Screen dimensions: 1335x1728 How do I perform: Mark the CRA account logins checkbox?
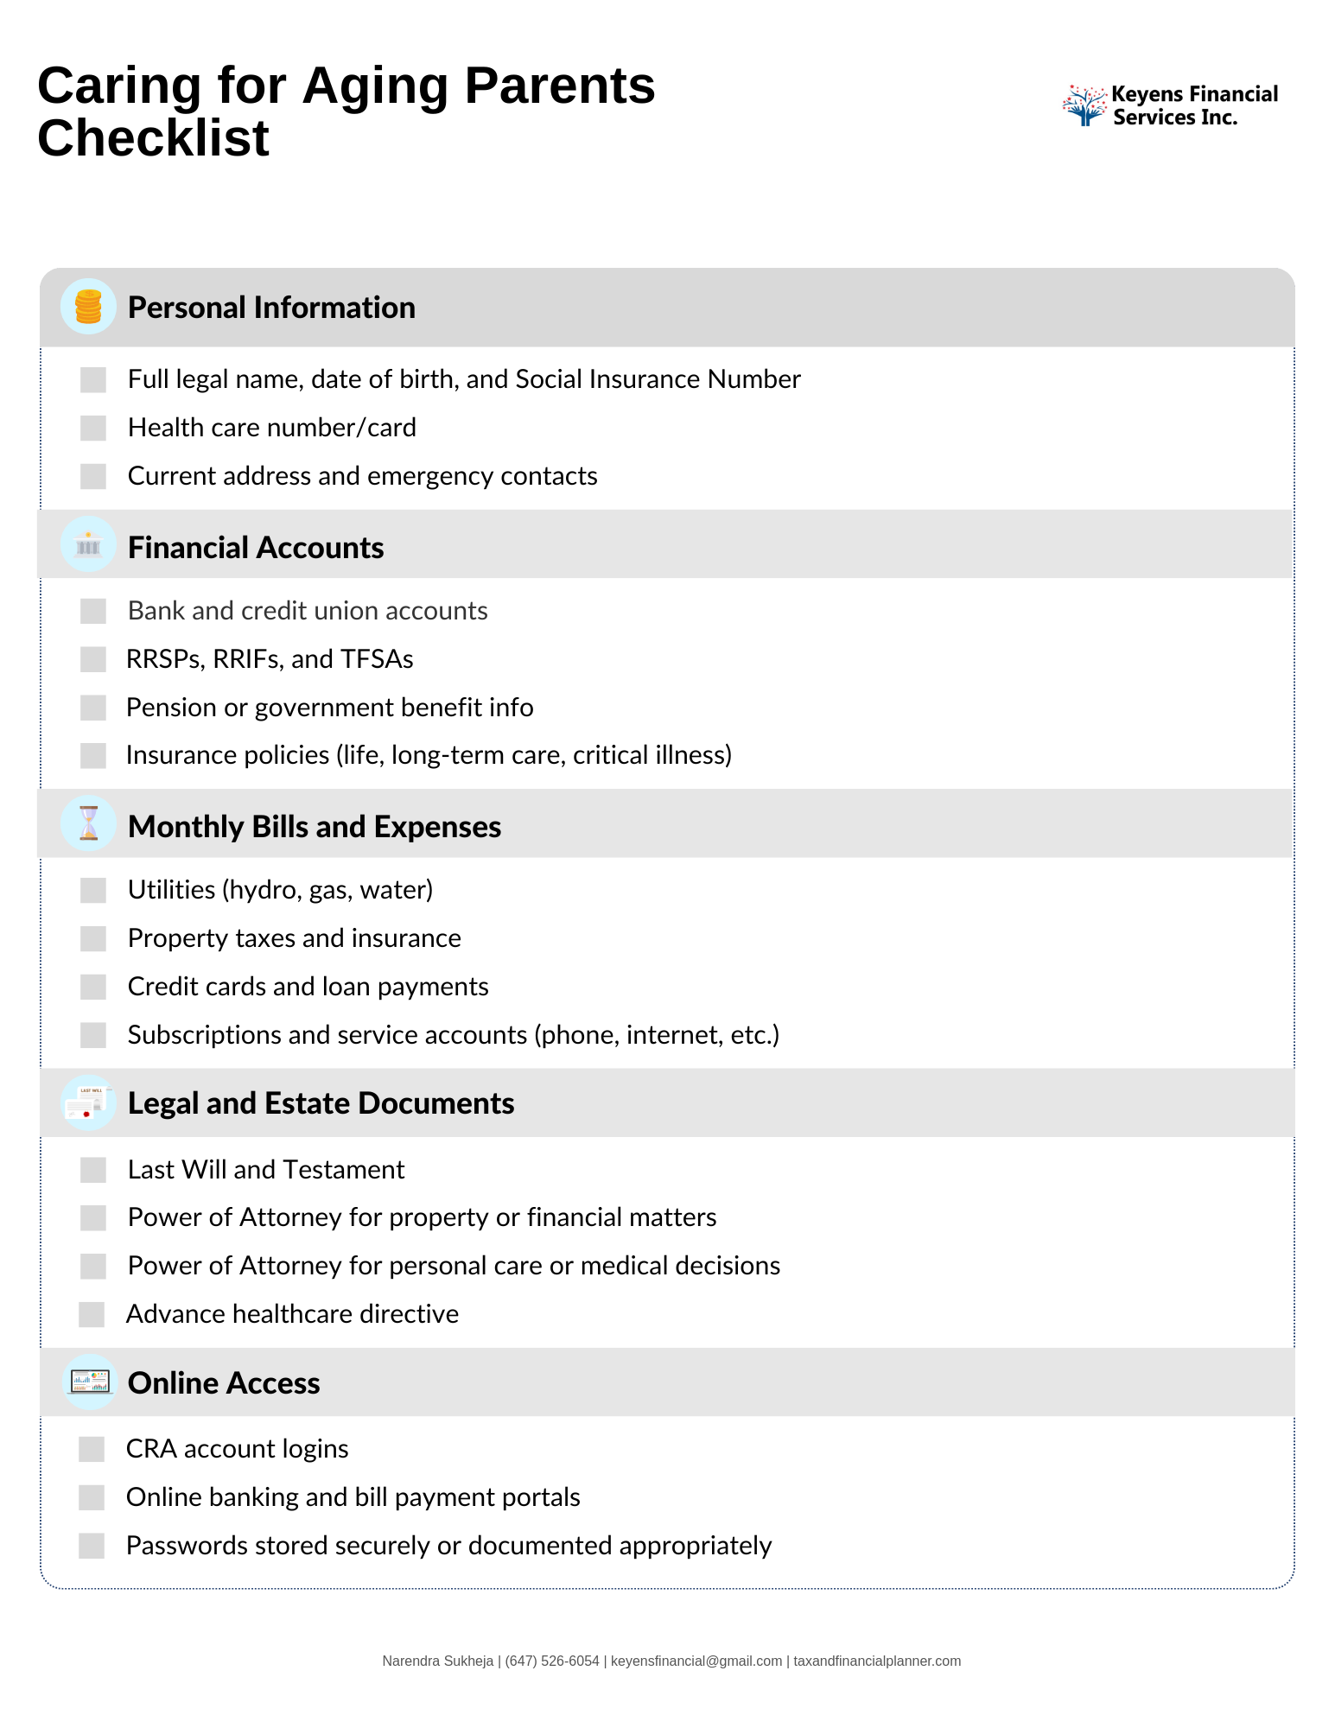[92, 1449]
